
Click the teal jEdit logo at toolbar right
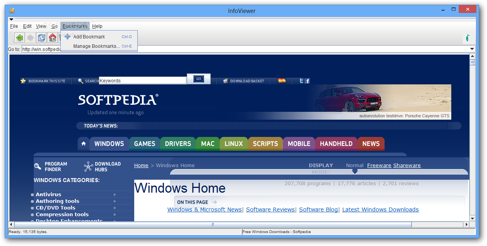click(467, 38)
